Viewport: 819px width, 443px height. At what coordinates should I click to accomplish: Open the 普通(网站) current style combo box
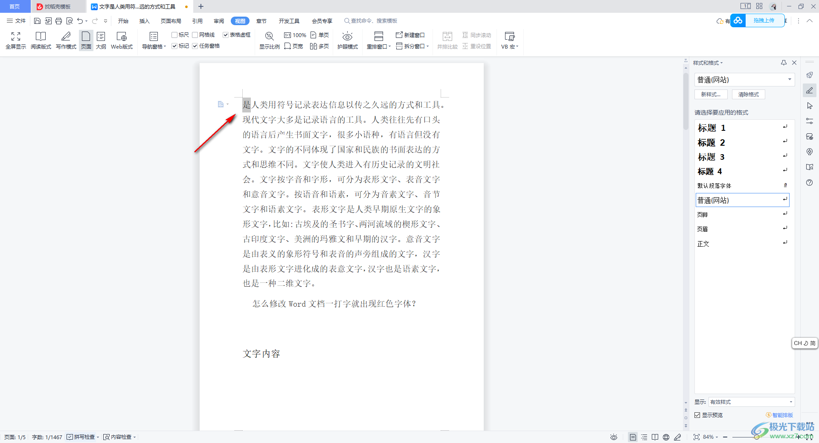click(x=745, y=80)
